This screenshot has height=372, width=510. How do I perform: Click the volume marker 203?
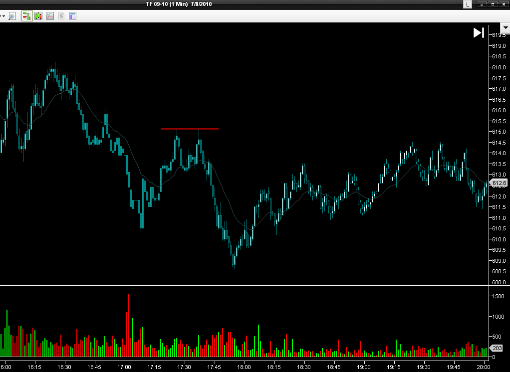click(x=497, y=348)
